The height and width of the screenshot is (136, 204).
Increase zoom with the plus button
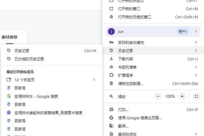[x=182, y=97]
